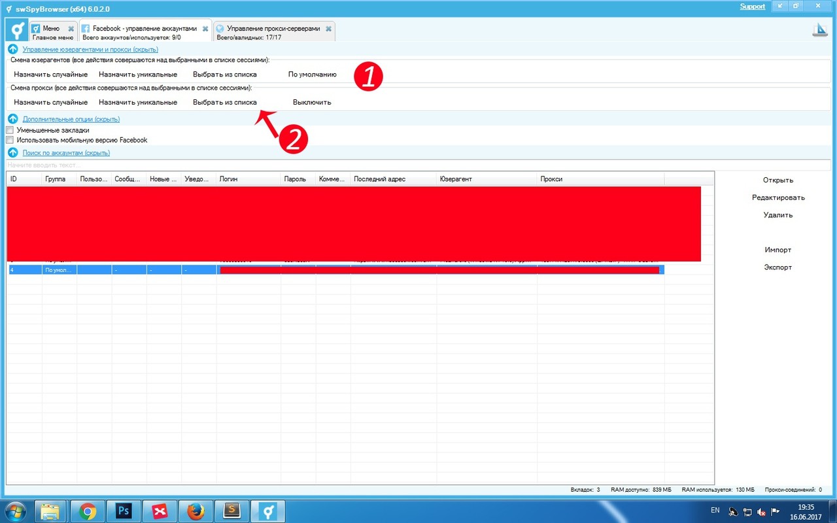Viewport: 837px width, 523px height.
Task: Launch Google Chrome from the taskbar
Action: point(88,511)
